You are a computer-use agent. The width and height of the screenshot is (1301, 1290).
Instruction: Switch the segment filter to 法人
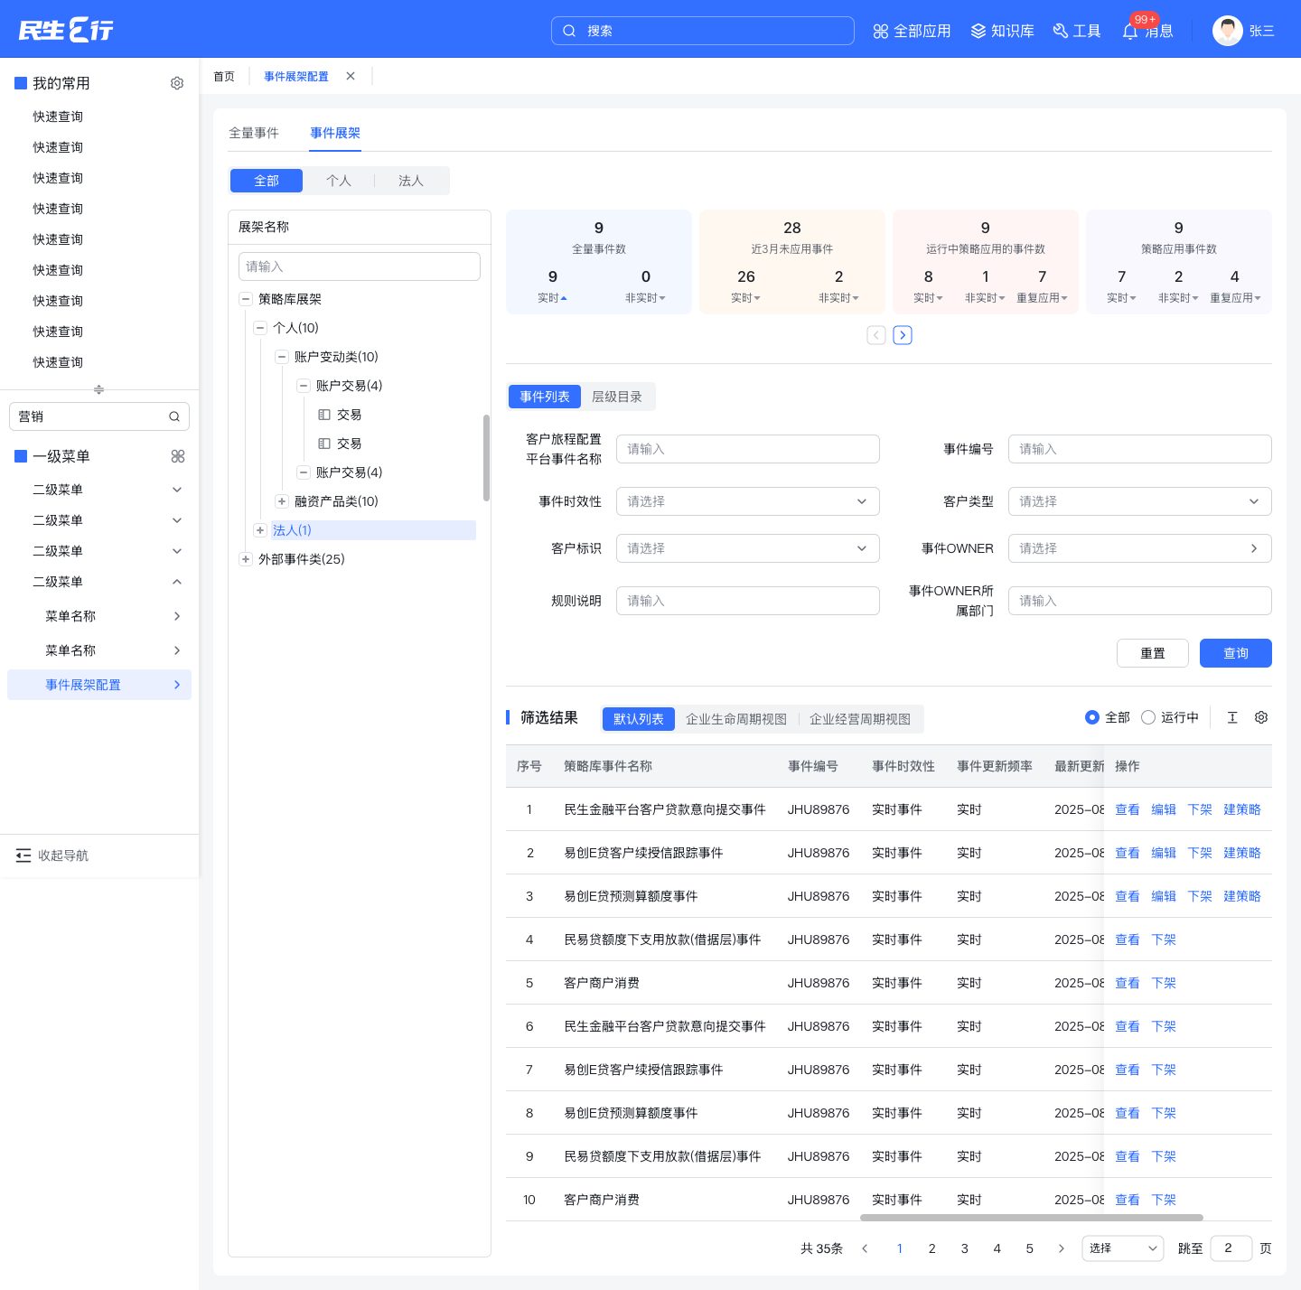coord(411,181)
